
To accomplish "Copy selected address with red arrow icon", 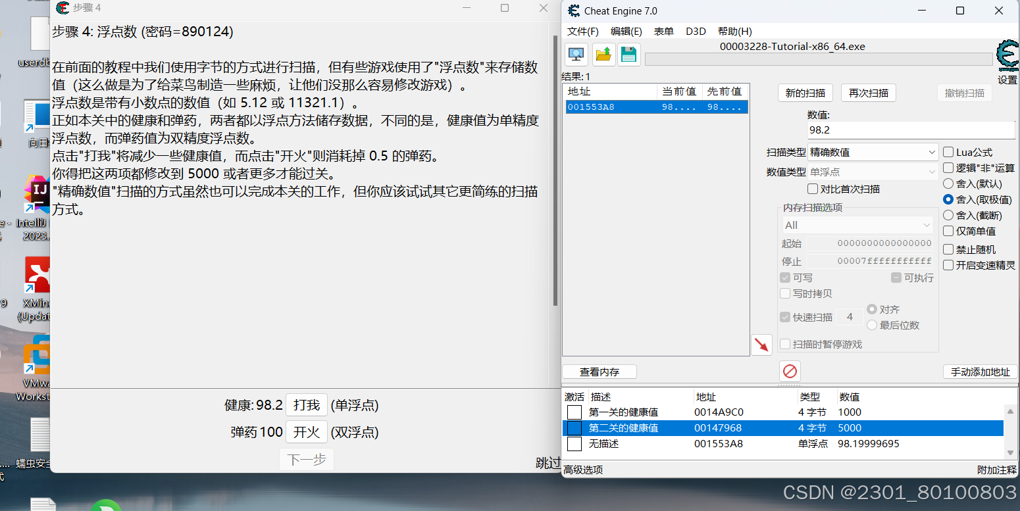I will [x=761, y=345].
